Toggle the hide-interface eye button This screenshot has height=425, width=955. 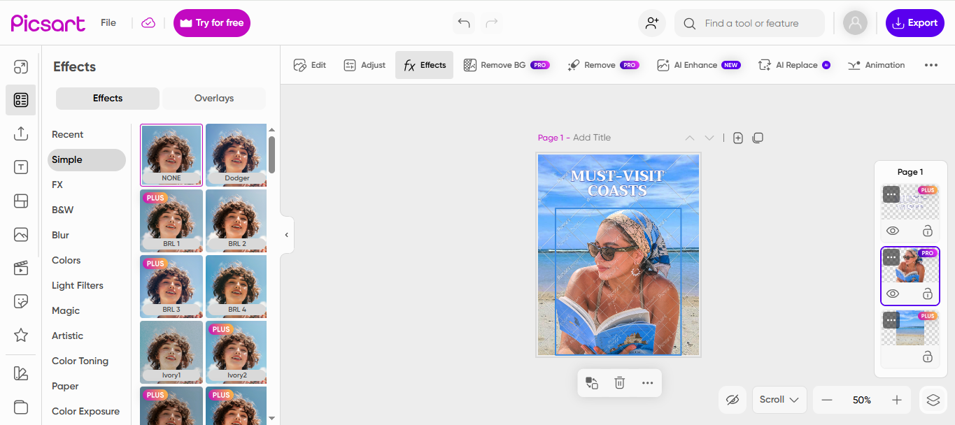click(x=733, y=400)
